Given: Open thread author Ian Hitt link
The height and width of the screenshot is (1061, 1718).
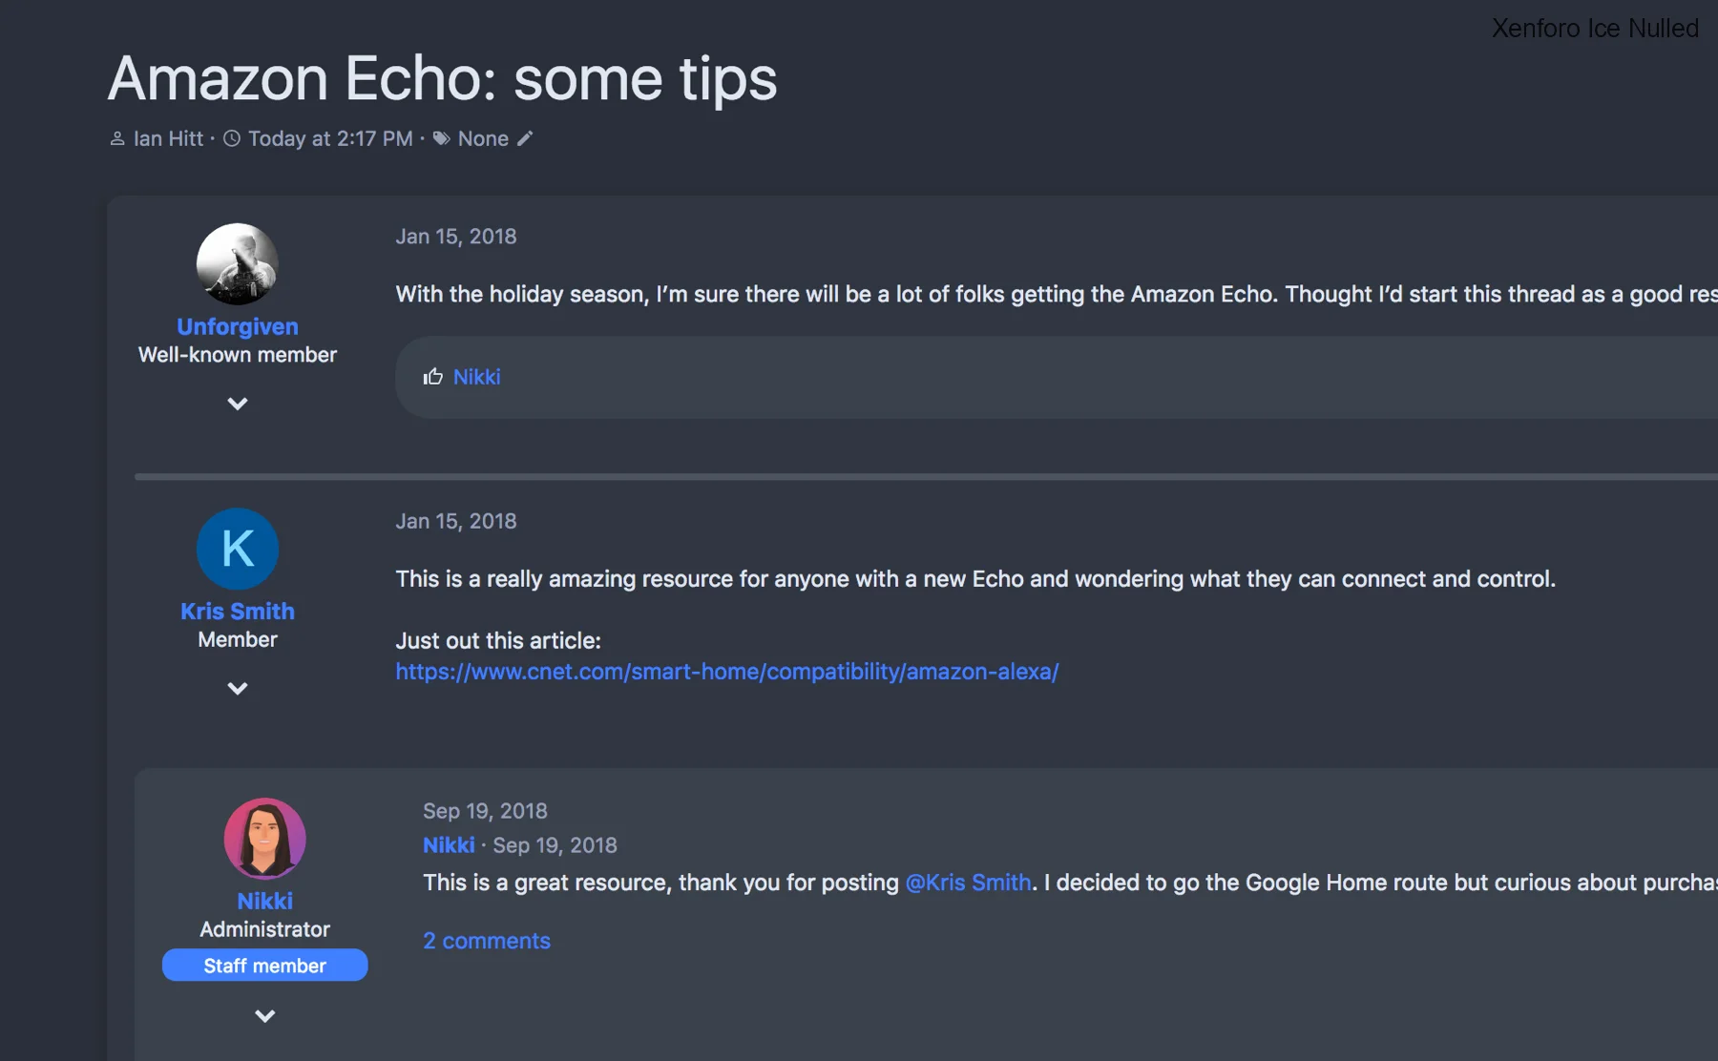Looking at the screenshot, I should pos(168,138).
